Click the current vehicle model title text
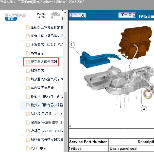154x152 pixels. (x=42, y=2)
